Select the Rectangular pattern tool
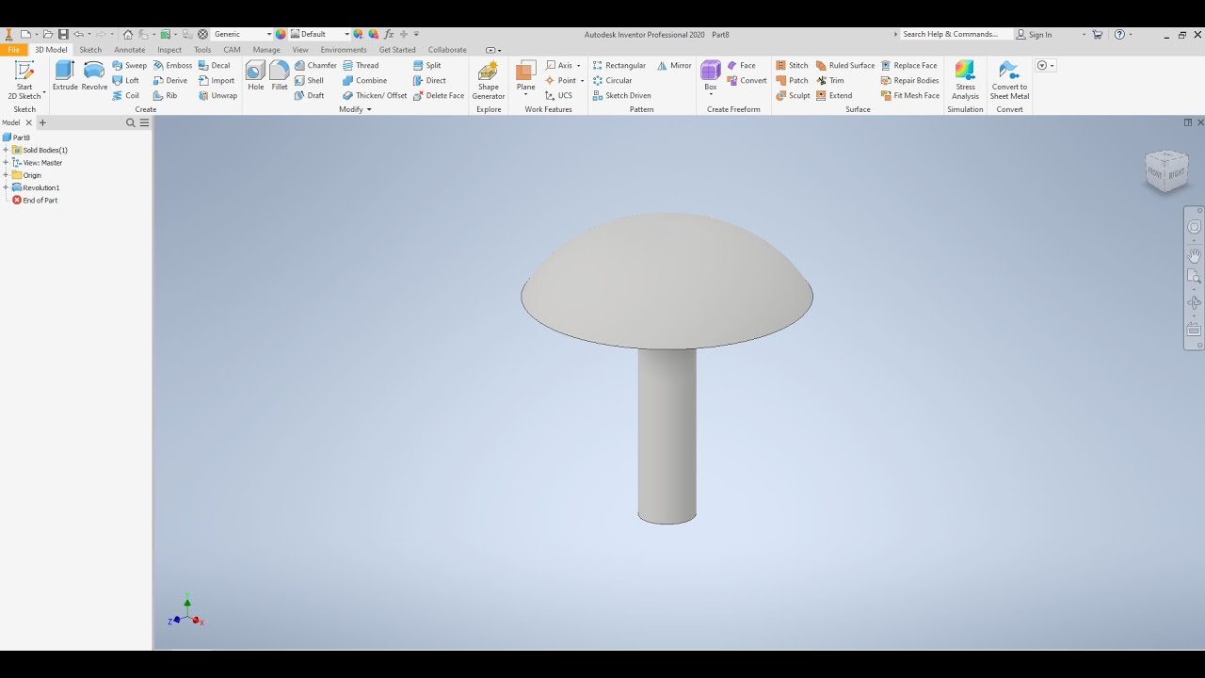Image resolution: width=1205 pixels, height=678 pixels. pos(619,66)
